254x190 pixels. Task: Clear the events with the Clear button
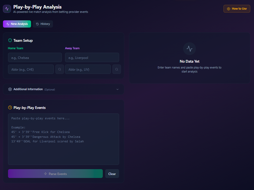(112, 174)
